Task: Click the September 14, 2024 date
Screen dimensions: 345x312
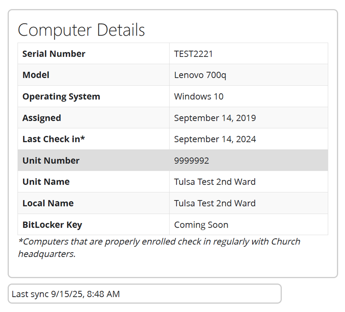Action: 215,139
